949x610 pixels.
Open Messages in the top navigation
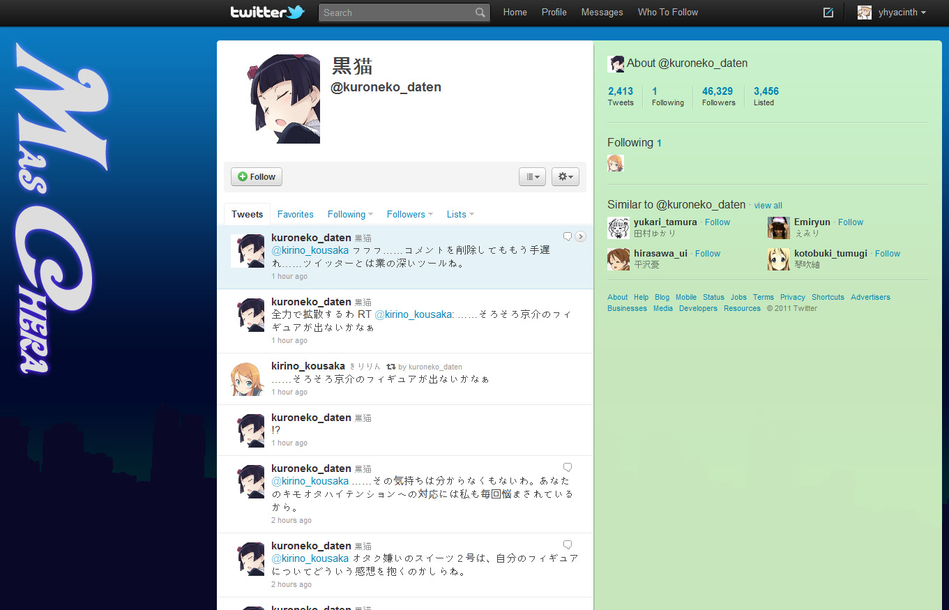[x=602, y=13]
